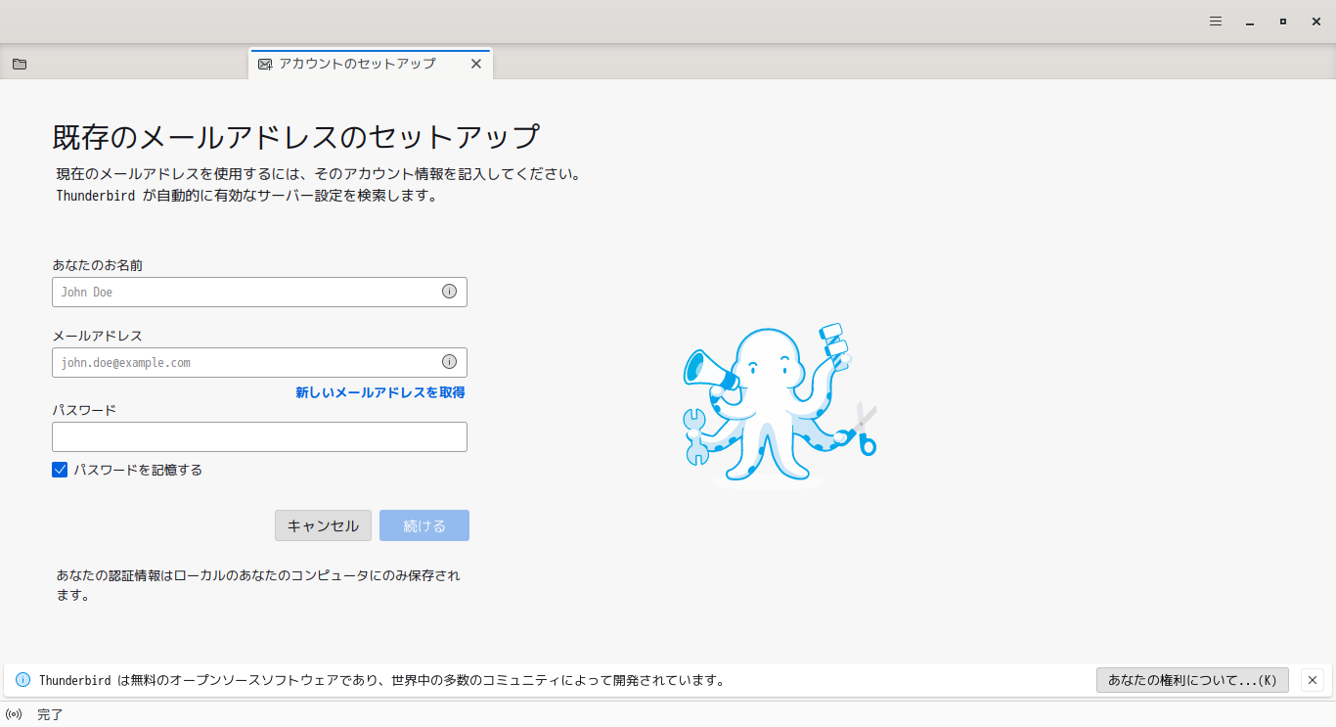Click the パスワードを記憶する label text
The height and width of the screenshot is (727, 1336).
[138, 470]
